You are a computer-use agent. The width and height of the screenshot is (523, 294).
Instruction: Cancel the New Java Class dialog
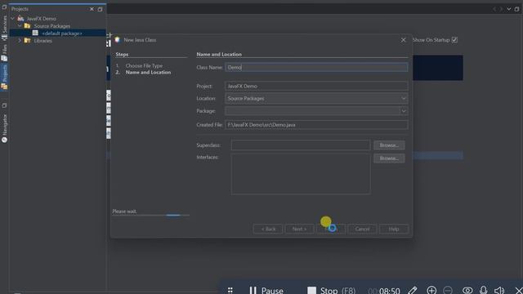362,229
